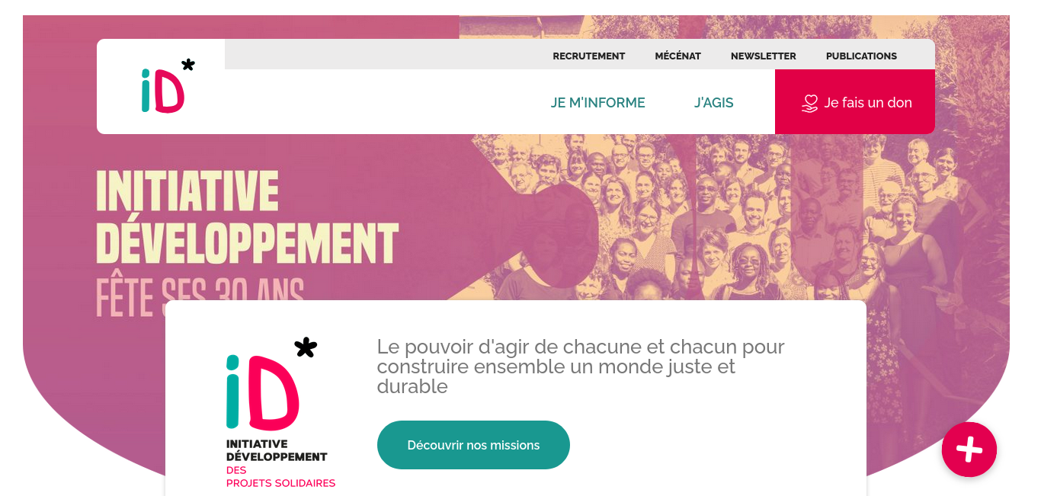Go to the Mécénat page
This screenshot has height=496, width=1041.
(678, 56)
